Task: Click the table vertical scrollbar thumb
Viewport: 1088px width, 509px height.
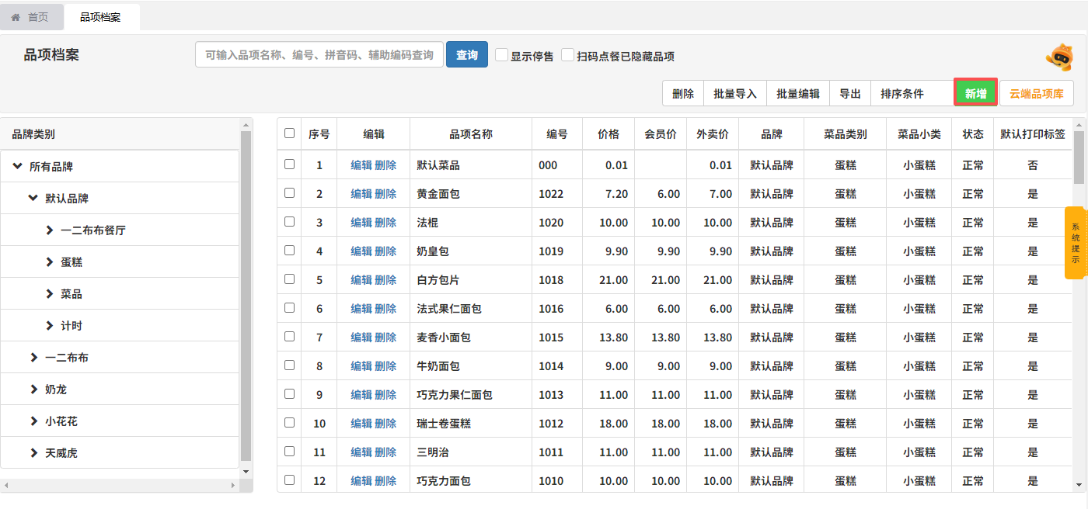Action: [x=1079, y=157]
